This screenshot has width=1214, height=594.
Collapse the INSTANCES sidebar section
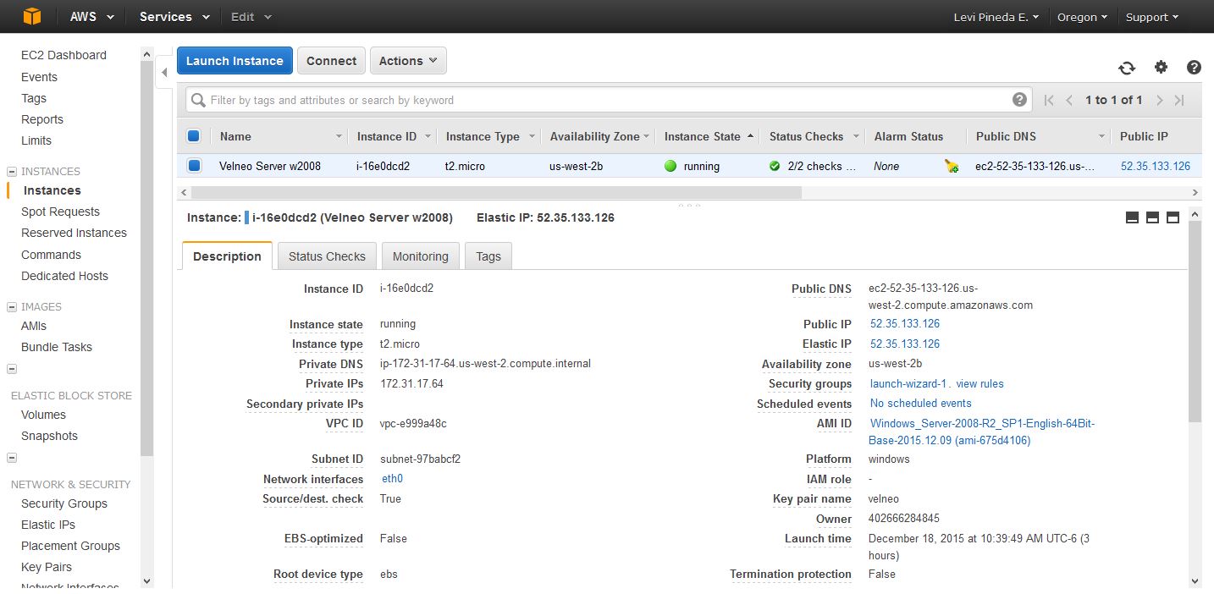tap(12, 171)
